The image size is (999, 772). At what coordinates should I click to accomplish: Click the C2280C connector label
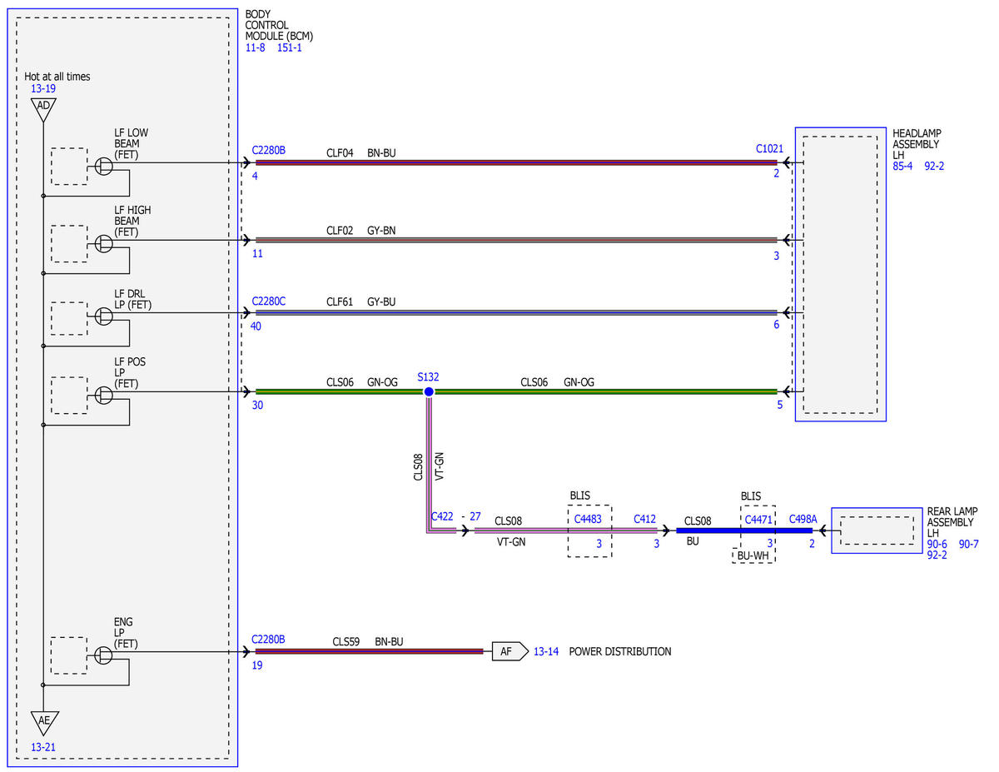point(268,301)
